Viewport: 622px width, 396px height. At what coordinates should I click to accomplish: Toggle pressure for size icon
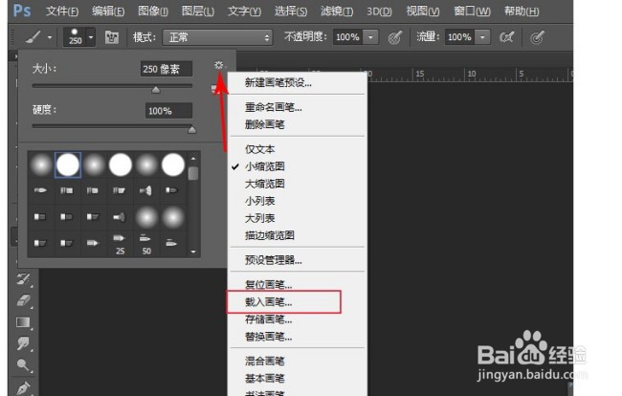[537, 37]
